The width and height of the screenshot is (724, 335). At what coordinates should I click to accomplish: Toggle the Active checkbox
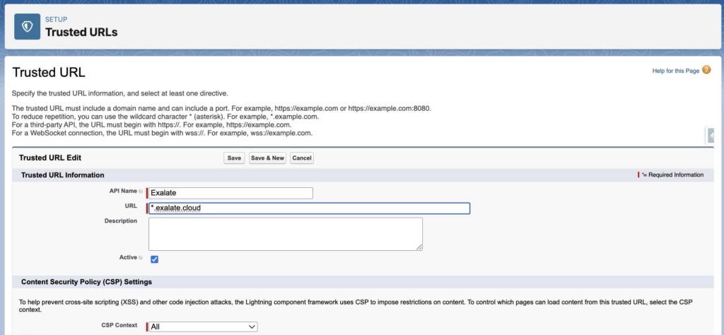pos(154,259)
